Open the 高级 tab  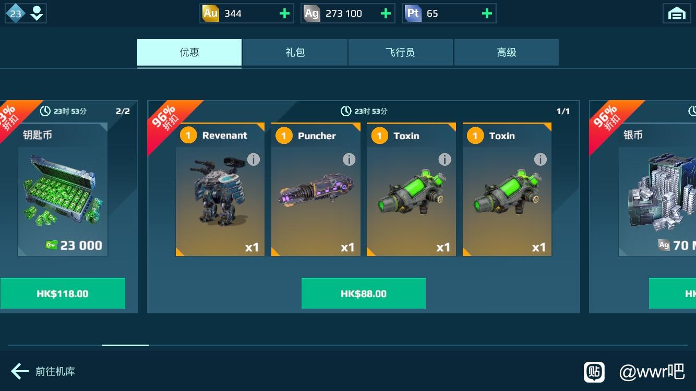[x=506, y=52]
